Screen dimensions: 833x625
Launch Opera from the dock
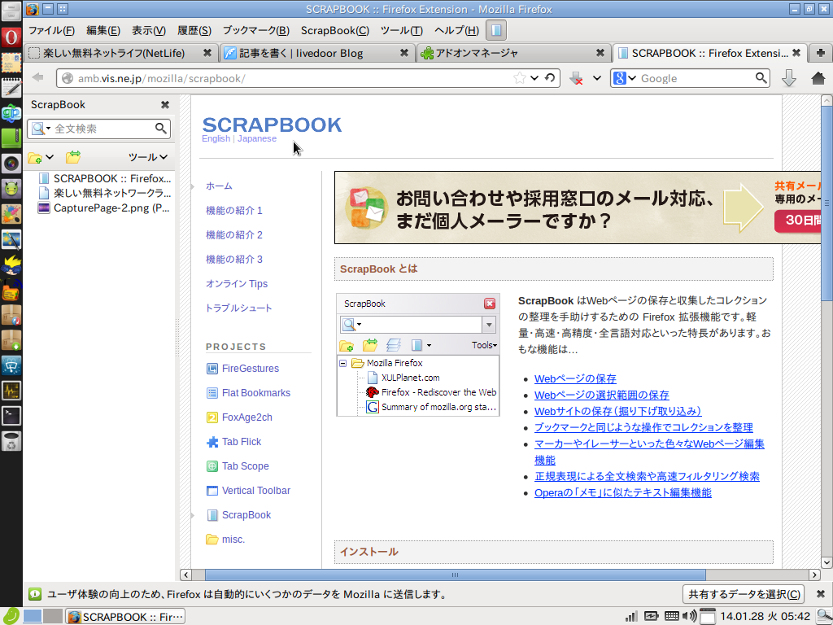click(11, 37)
